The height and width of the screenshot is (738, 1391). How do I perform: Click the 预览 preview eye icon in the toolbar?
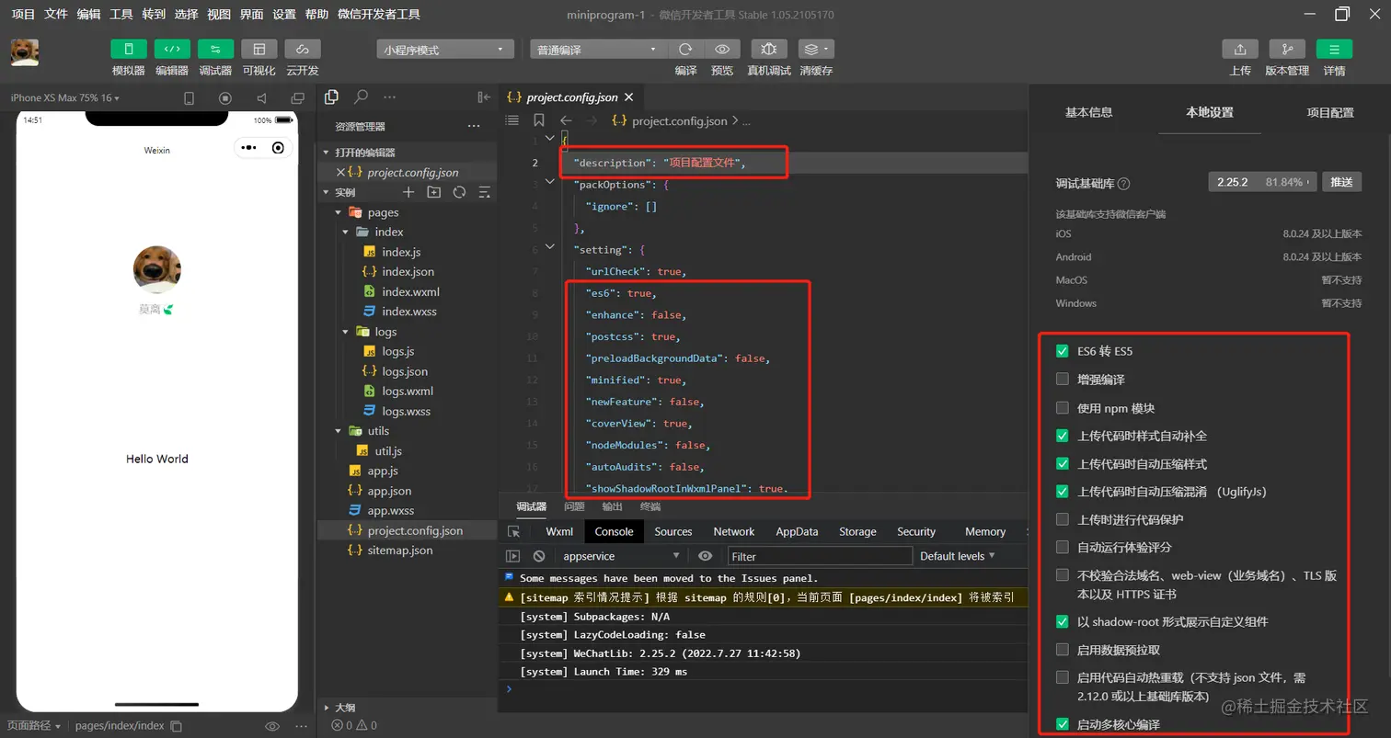click(x=722, y=50)
